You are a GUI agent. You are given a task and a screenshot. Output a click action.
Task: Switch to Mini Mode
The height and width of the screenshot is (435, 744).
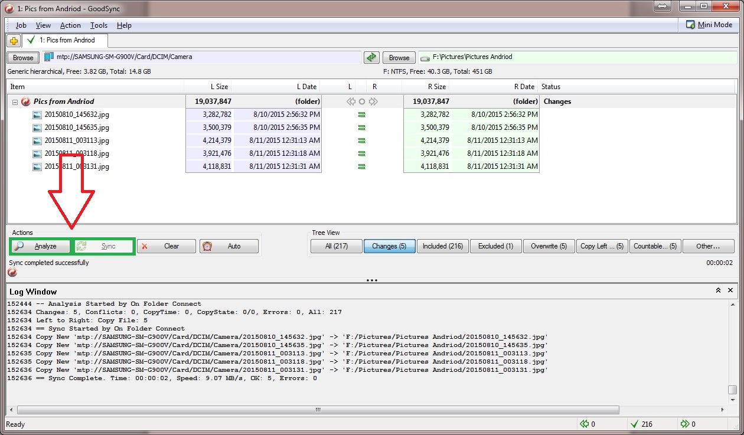click(709, 25)
